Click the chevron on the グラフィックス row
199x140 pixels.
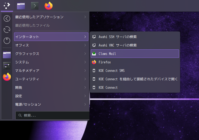pyautogui.click(x=85, y=54)
